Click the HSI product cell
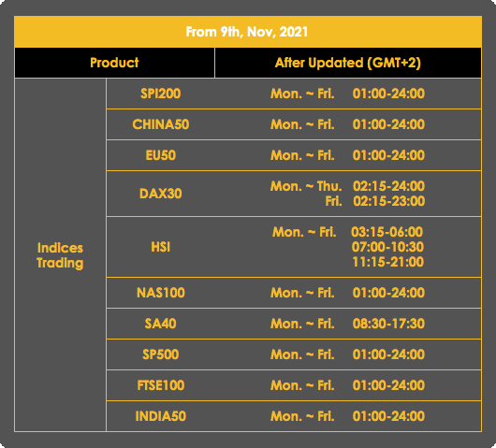 click(x=161, y=247)
